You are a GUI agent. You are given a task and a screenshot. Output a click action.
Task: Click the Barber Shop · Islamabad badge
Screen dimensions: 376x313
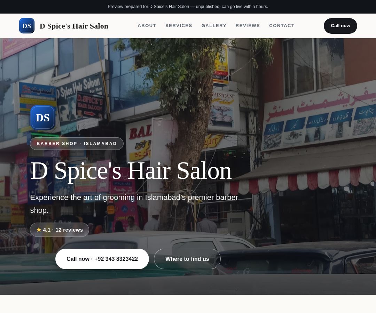pyautogui.click(x=77, y=143)
